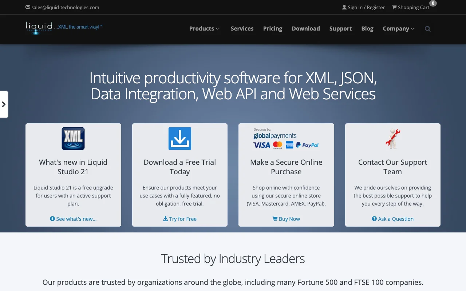The image size is (466, 291).
Task: Click "Download a Free Trial Today" heading
Action: tap(180, 167)
